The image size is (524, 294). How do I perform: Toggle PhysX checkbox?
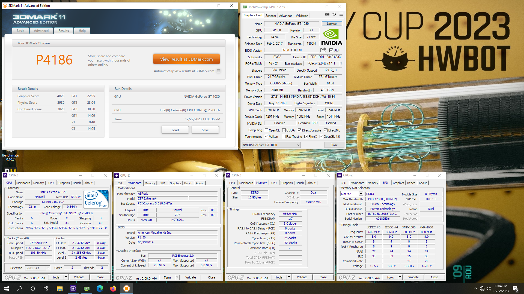306,137
